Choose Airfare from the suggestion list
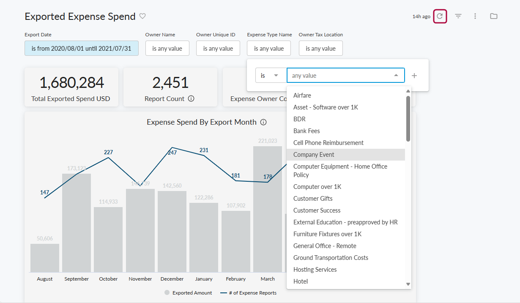Viewport: 520px width, 303px height. 302,95
